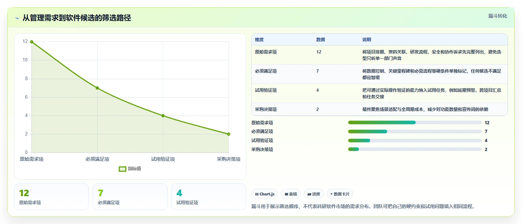522x224 pixels.
Task: Click the description starting with 最终聚焦场景适配
Action: 425,109
